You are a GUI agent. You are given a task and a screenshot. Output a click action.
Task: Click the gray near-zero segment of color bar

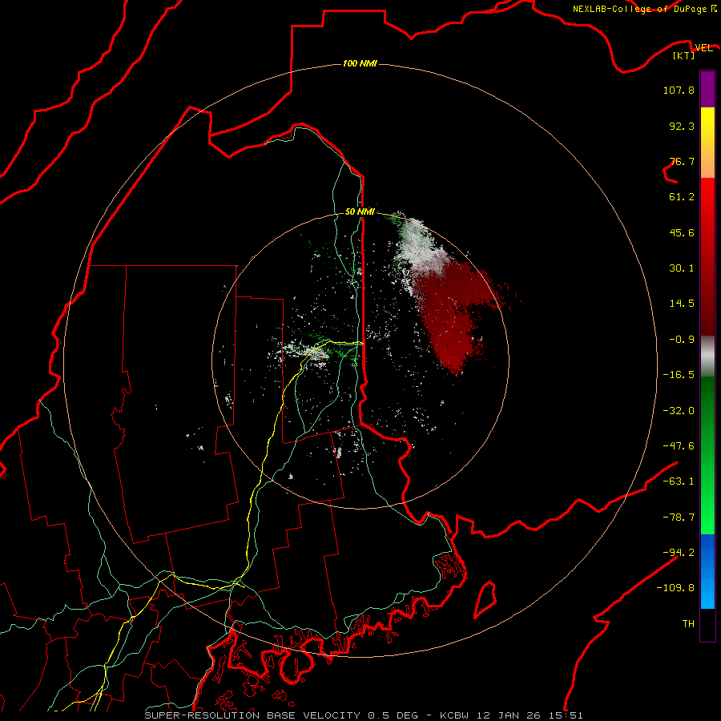707,356
